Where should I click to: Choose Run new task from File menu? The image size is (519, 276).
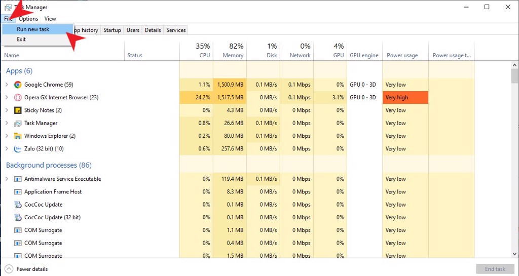[x=38, y=29]
